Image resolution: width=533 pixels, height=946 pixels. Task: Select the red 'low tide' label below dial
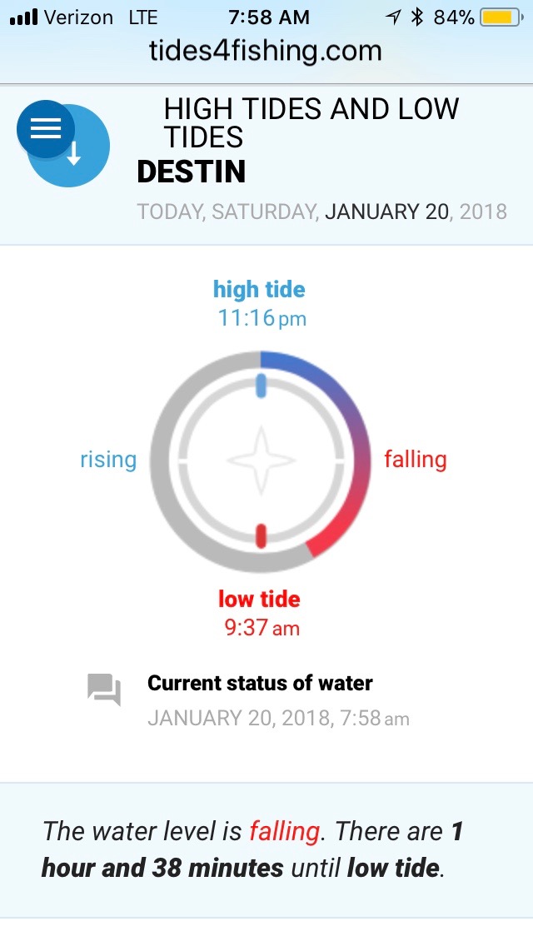[x=259, y=599]
